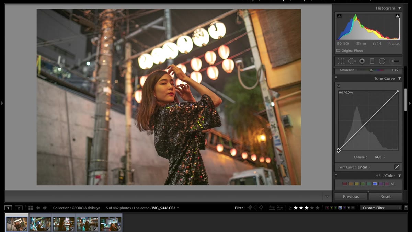Toggle highlight clipping indicator in Histogram
This screenshot has width=412, height=232.
[398, 16]
